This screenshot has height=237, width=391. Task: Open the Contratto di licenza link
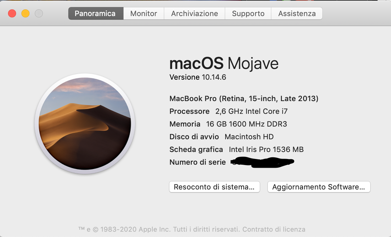pos(274,229)
